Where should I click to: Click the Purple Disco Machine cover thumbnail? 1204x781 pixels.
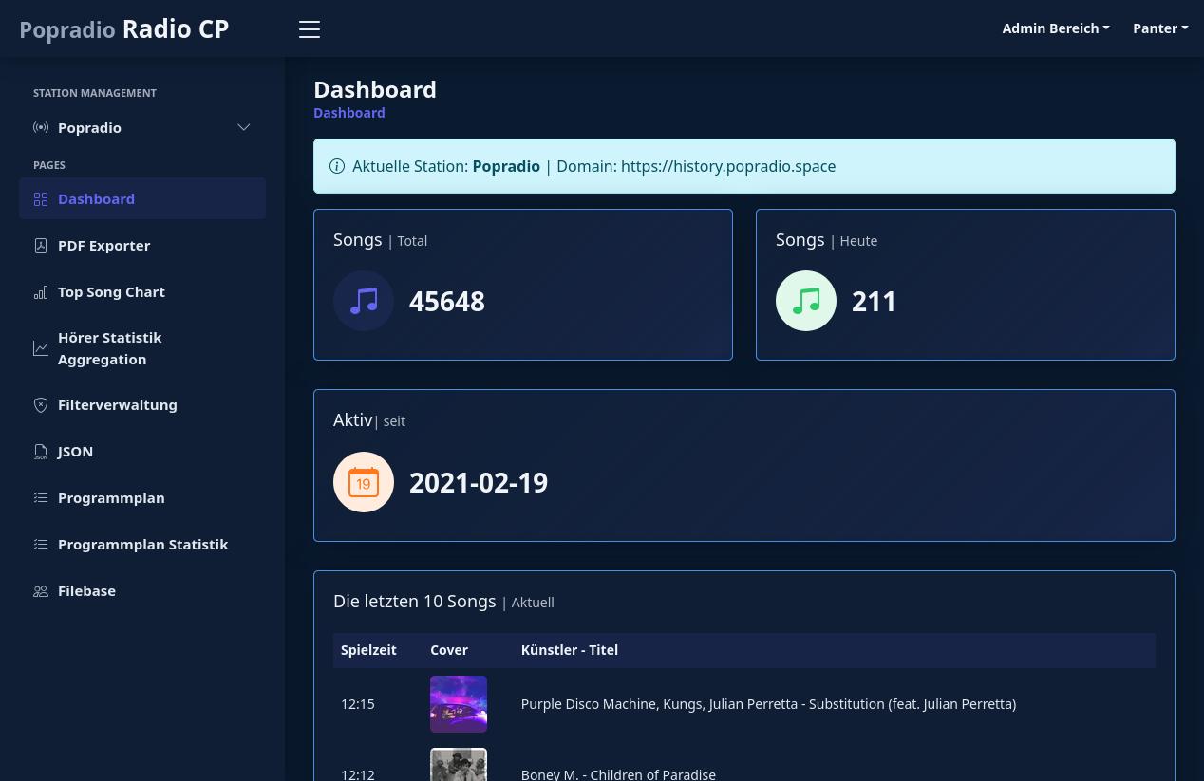(x=458, y=703)
